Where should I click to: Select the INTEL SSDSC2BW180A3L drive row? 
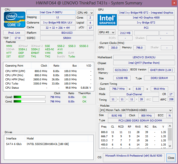click(x=48, y=144)
